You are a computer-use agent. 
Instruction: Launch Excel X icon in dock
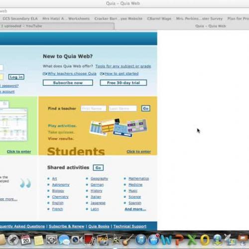coord(192,240)
